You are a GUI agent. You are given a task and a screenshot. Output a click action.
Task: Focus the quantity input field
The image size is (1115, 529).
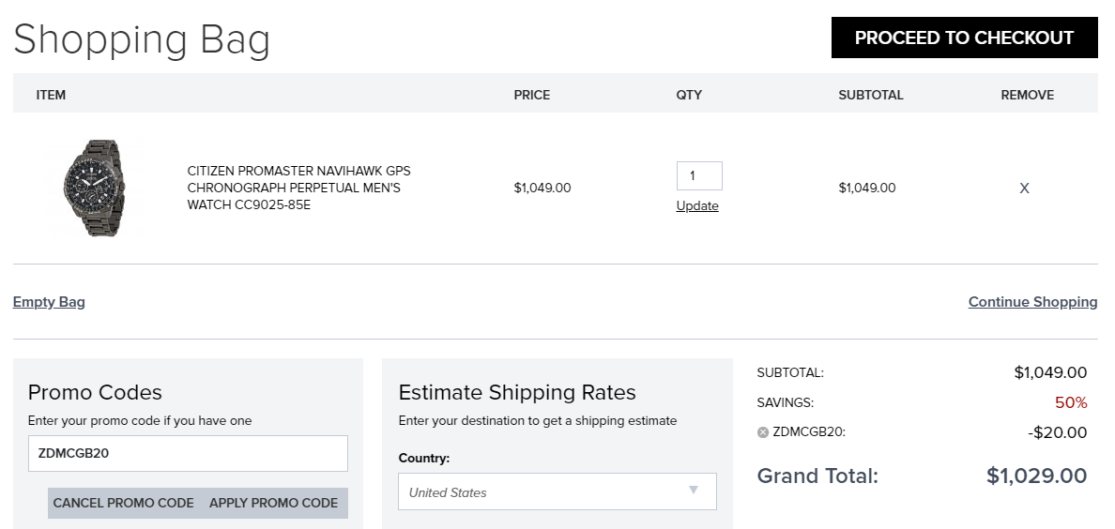[x=699, y=175]
